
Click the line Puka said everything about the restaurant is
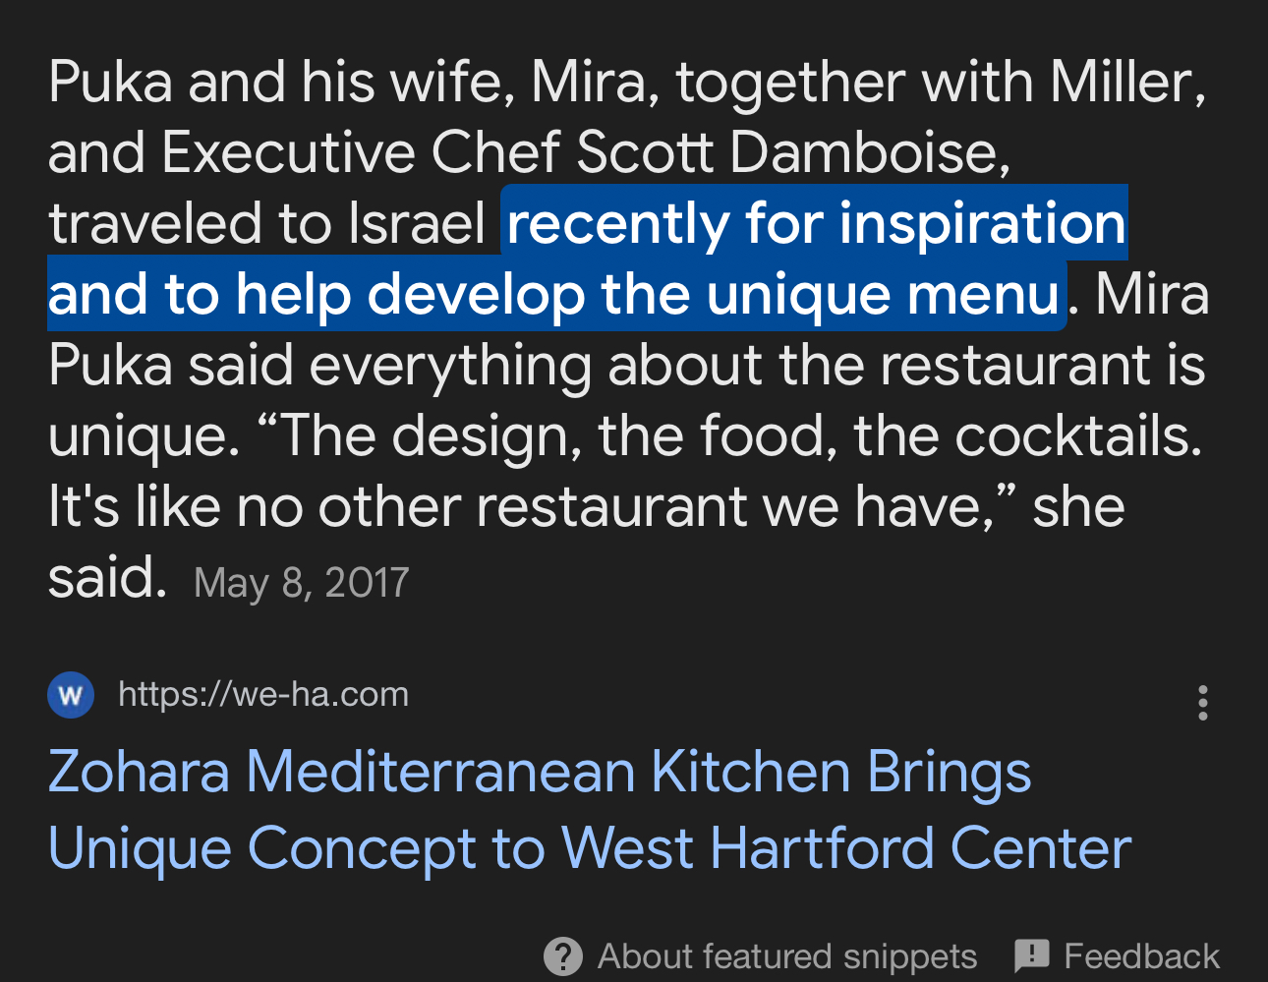coord(627,366)
